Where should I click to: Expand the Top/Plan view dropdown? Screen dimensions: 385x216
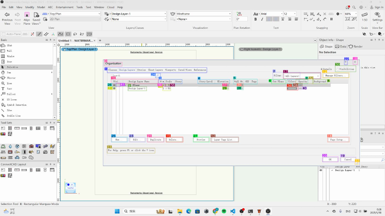click(x=99, y=14)
